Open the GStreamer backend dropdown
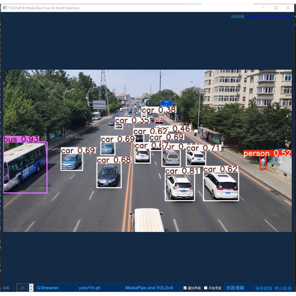296x296 pixels. pos(55,288)
